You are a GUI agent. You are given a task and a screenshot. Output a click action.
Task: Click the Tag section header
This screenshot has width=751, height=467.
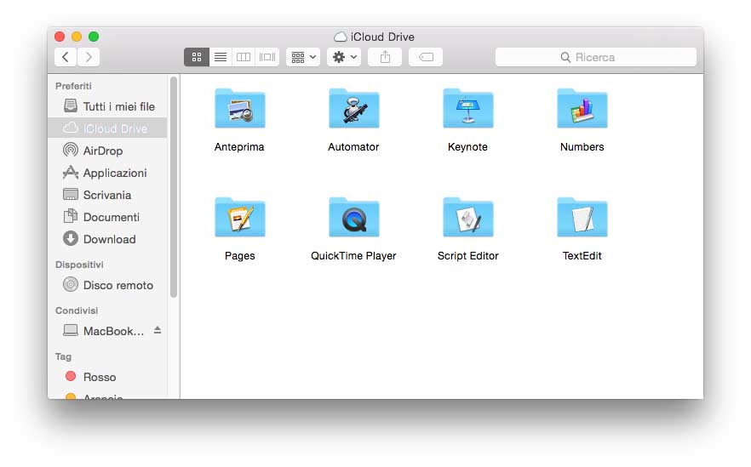point(63,356)
